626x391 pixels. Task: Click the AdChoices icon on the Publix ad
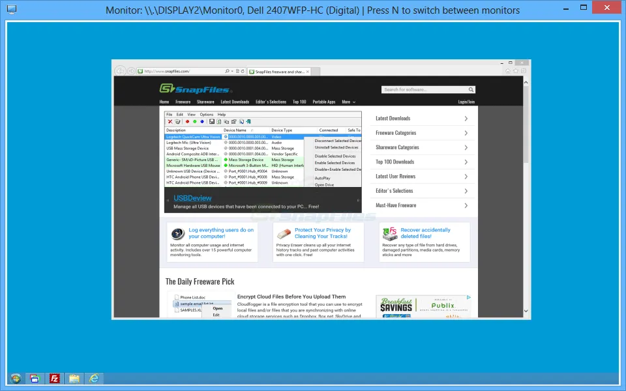[x=469, y=297]
